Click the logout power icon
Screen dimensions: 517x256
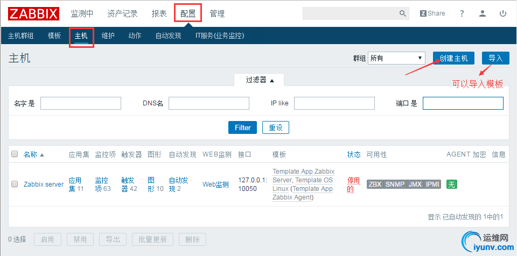[503, 13]
